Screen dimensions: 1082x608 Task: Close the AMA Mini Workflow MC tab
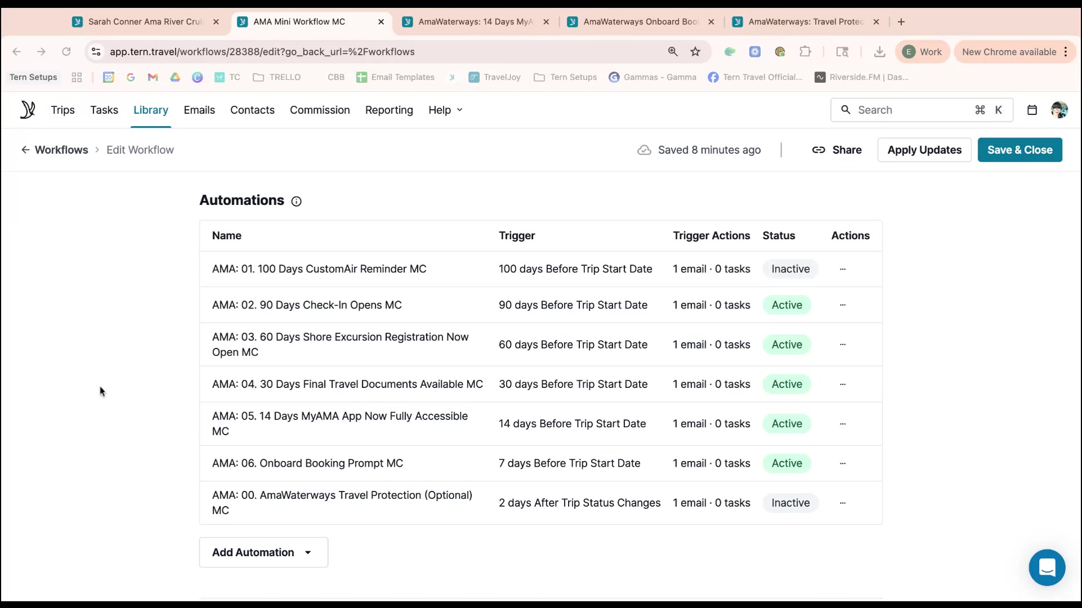click(x=381, y=22)
